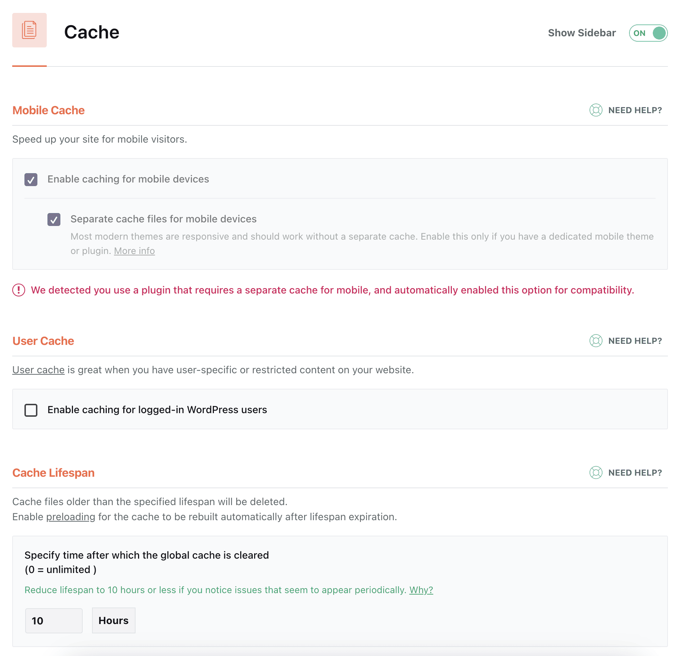Focus the cache lifespan value field
The width and height of the screenshot is (683, 656).
point(54,620)
